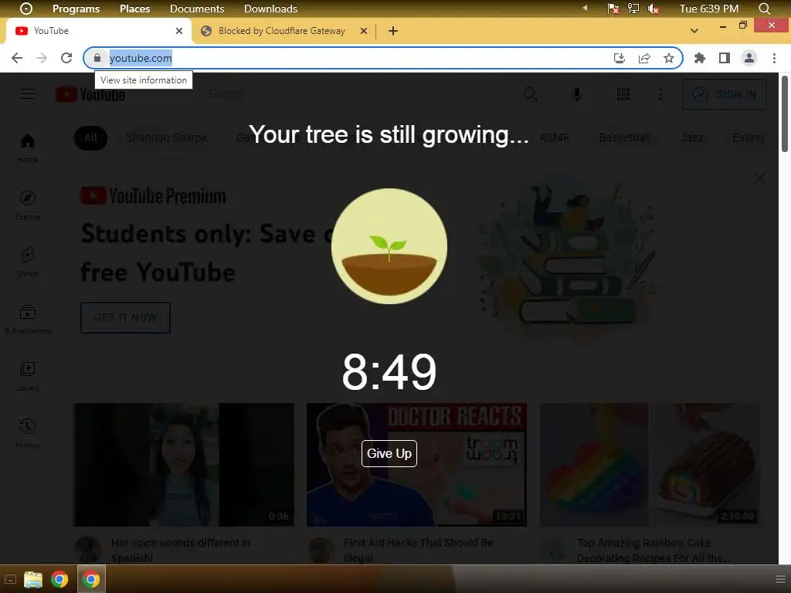The width and height of the screenshot is (791, 593).
Task: Click the flag notification tray icon
Action: click(613, 8)
